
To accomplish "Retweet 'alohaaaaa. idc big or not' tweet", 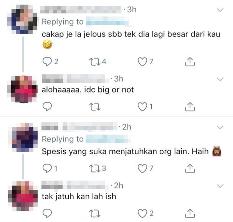I will point(96,107).
